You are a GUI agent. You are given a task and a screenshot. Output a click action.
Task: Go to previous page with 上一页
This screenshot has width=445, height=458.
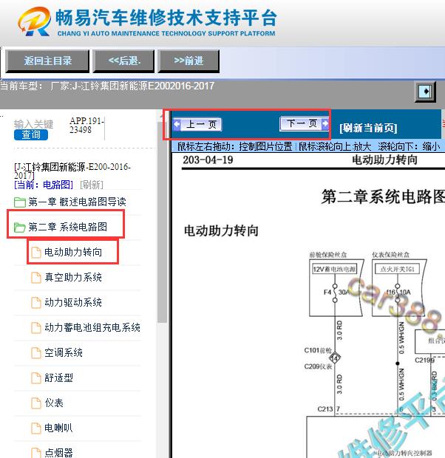click(197, 125)
